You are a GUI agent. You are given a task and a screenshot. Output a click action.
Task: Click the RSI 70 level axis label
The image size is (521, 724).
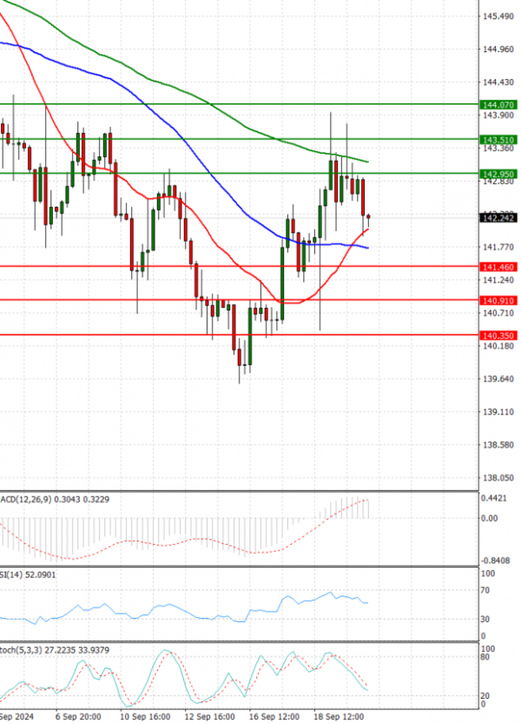[486, 590]
